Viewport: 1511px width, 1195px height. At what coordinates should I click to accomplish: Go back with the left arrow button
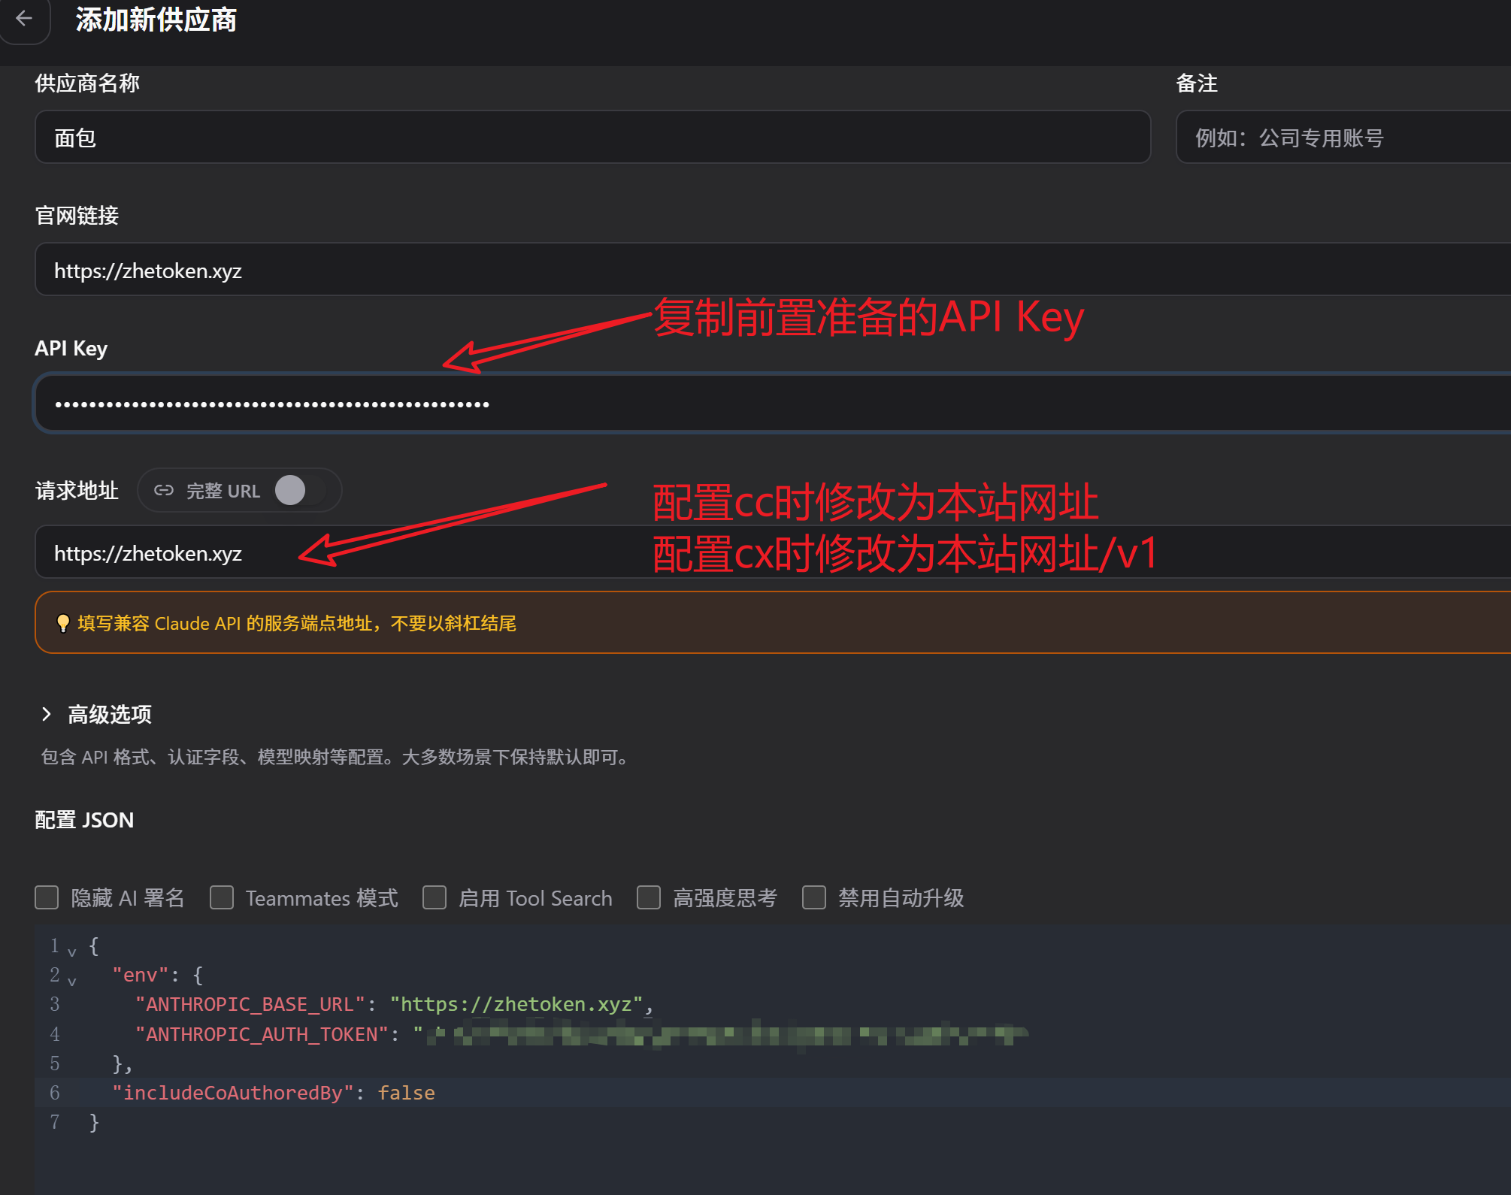pyautogui.click(x=24, y=19)
